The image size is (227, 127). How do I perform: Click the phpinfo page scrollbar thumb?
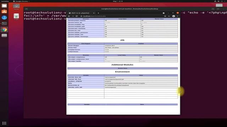179,90
